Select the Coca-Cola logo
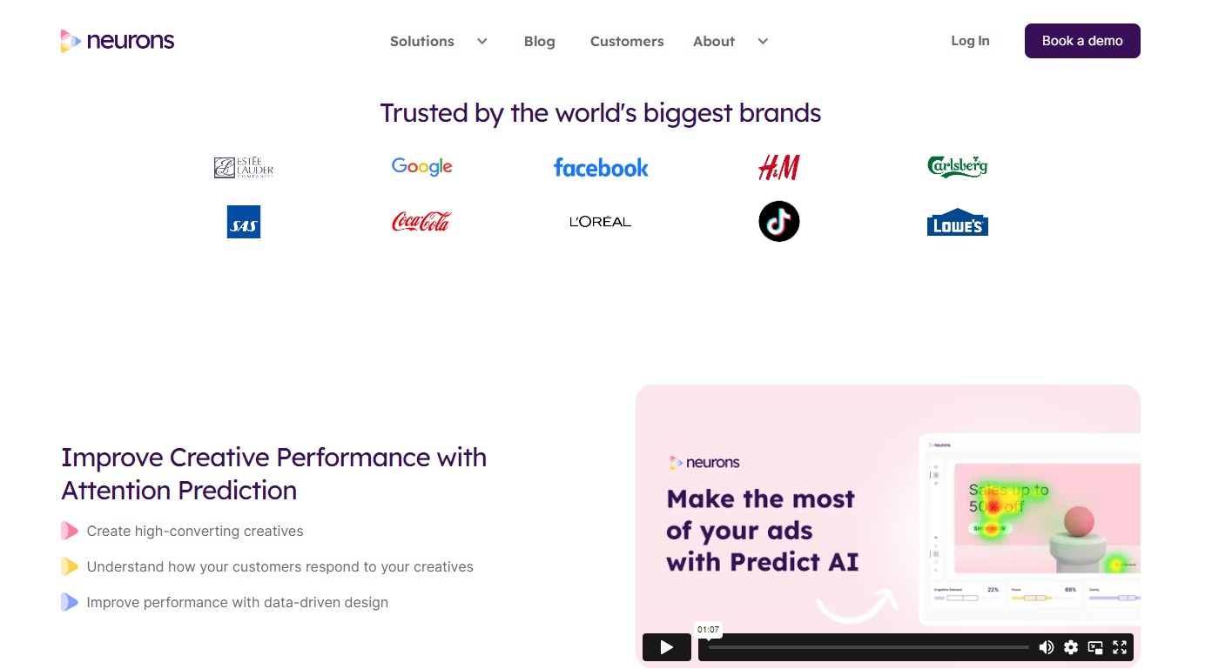 tap(421, 222)
